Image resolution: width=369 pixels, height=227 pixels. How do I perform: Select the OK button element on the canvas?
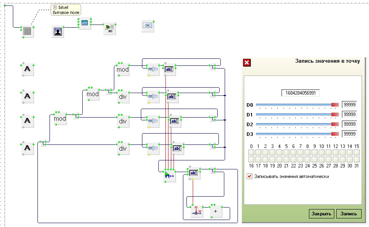(147, 25)
